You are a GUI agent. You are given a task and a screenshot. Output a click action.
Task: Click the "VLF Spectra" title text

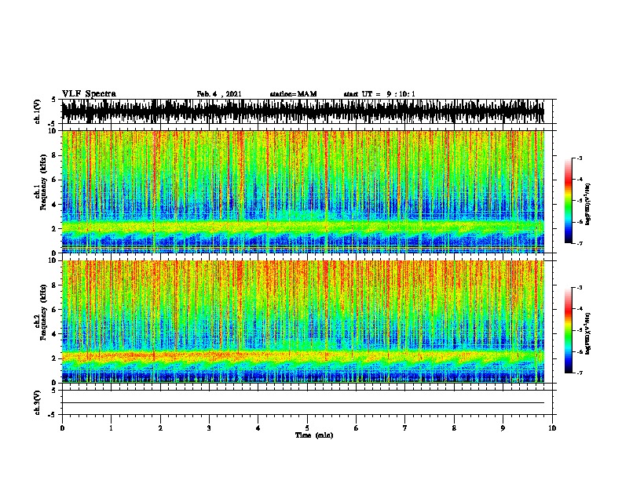click(x=89, y=94)
